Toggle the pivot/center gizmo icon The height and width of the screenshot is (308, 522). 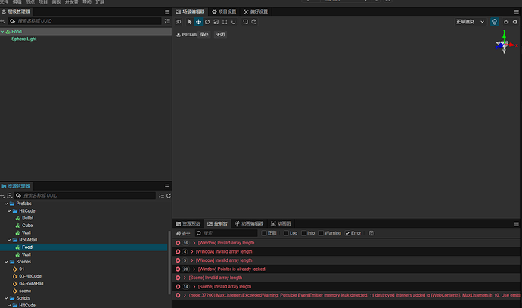pos(245,22)
